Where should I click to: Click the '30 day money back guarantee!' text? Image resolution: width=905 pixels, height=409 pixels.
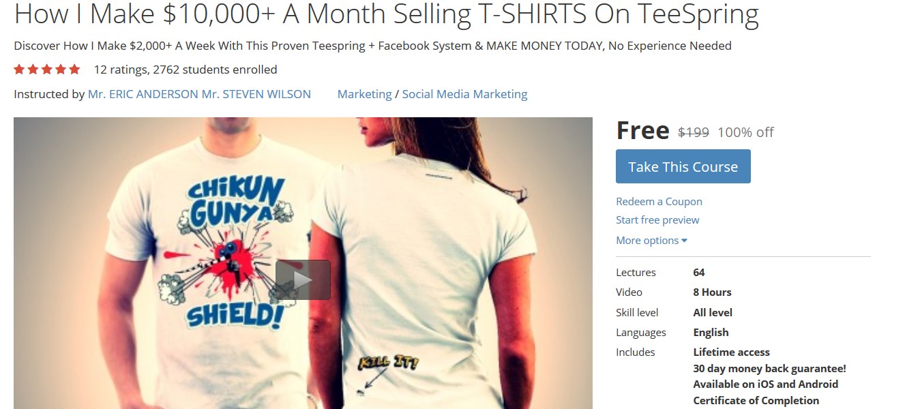tap(769, 368)
